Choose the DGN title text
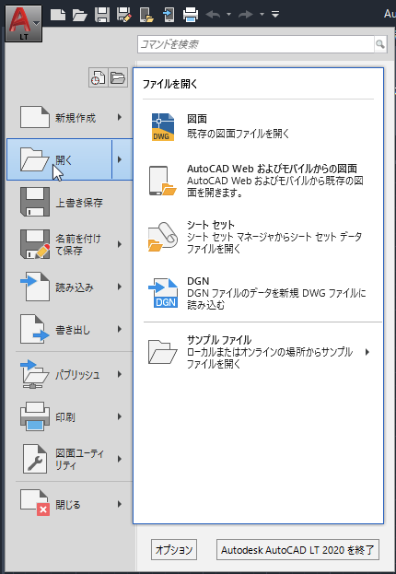The image size is (396, 574). [x=198, y=281]
